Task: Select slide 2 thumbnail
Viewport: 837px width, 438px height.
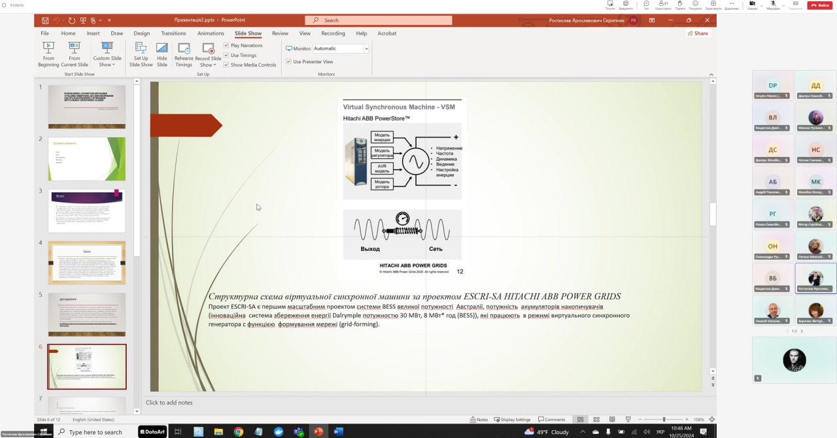Action: click(x=86, y=159)
